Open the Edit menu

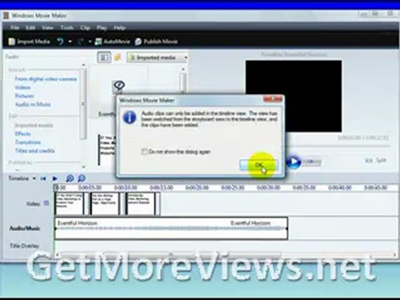(30, 27)
